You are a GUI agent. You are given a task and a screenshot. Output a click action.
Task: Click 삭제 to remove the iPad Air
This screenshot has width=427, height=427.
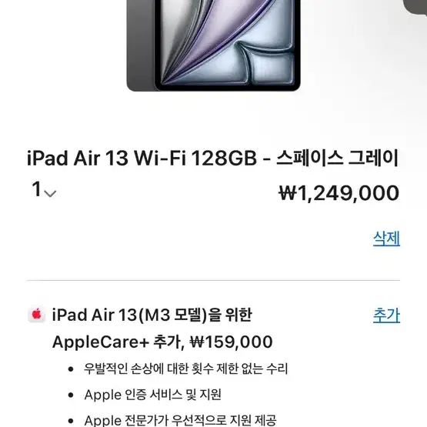(x=386, y=239)
